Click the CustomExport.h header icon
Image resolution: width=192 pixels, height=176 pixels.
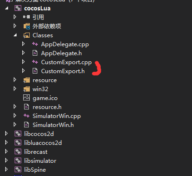(35, 71)
